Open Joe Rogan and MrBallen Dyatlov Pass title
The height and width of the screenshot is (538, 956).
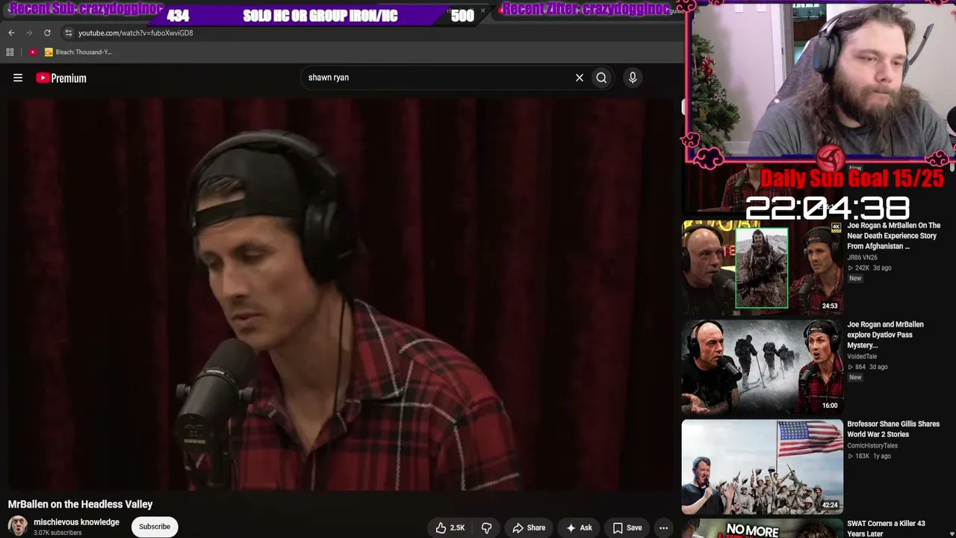(885, 335)
